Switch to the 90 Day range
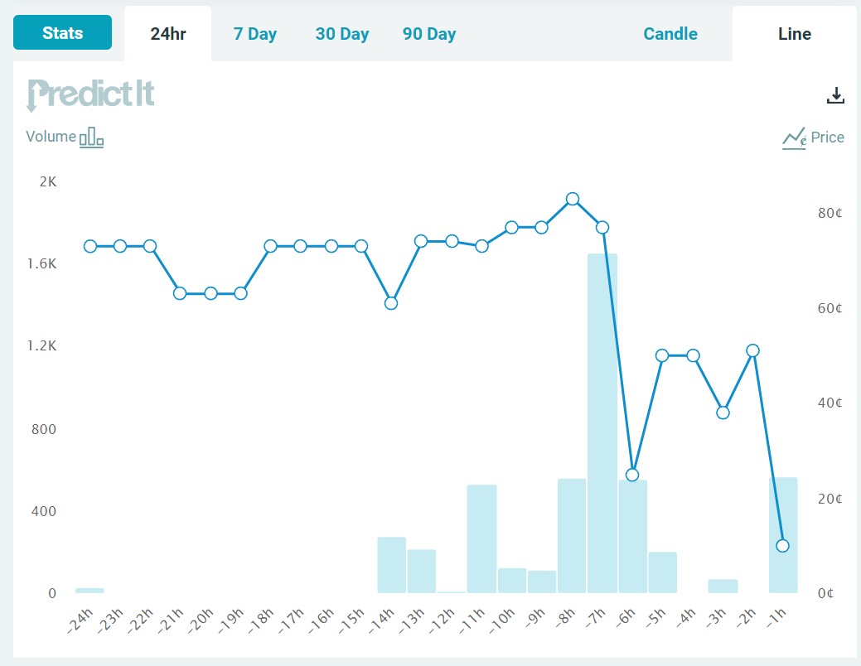The image size is (861, 666). click(429, 33)
